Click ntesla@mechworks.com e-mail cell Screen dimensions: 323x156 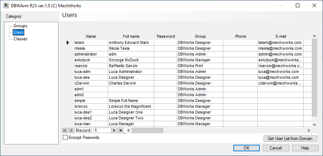coord(281,48)
